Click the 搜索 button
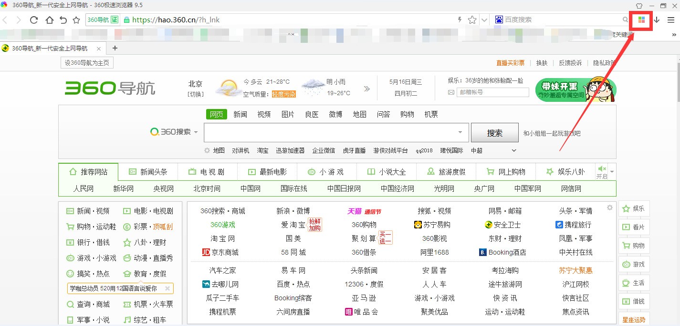 495,133
